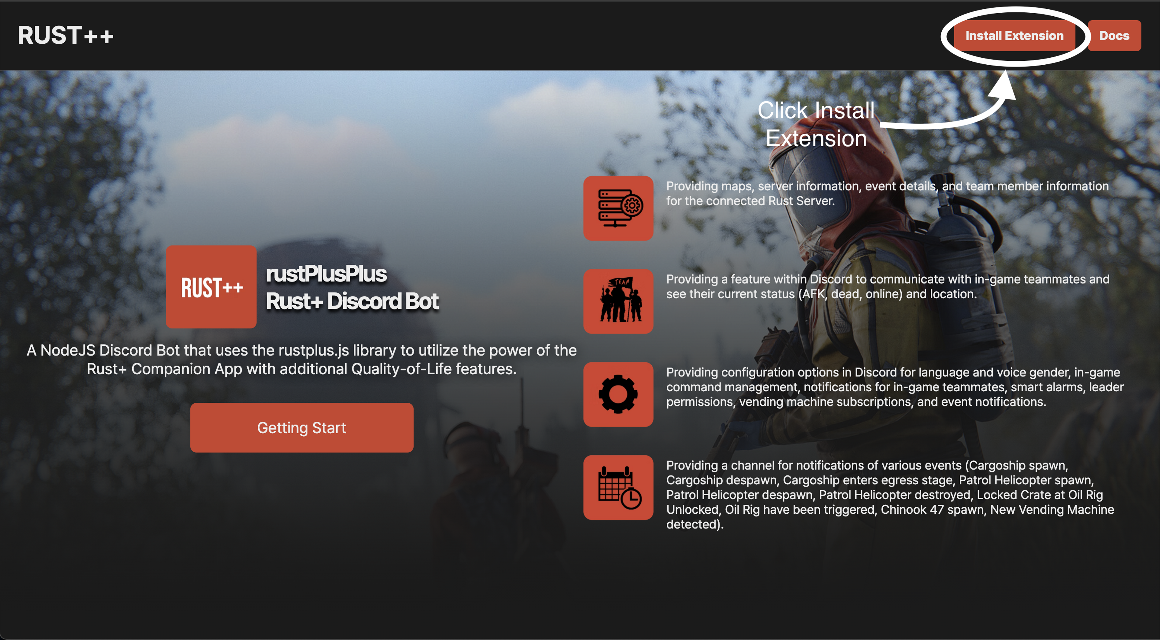
Task: Click the Install Extension button
Action: (x=1014, y=36)
